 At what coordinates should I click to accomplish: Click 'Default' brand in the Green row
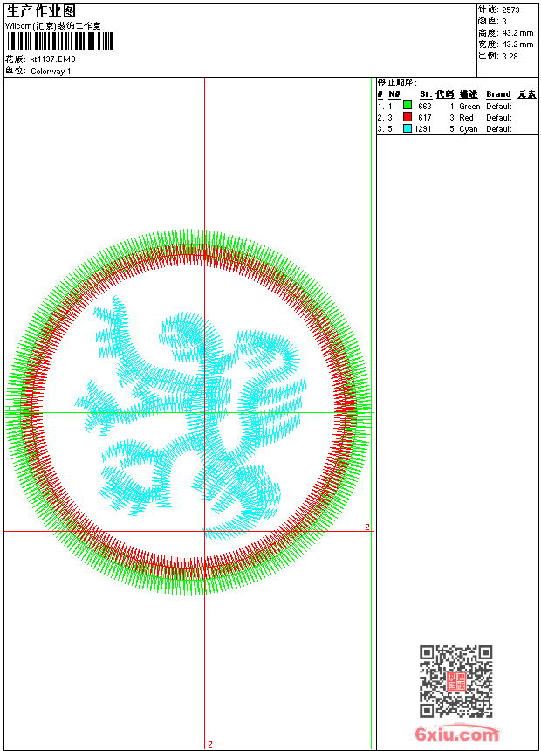coord(499,107)
